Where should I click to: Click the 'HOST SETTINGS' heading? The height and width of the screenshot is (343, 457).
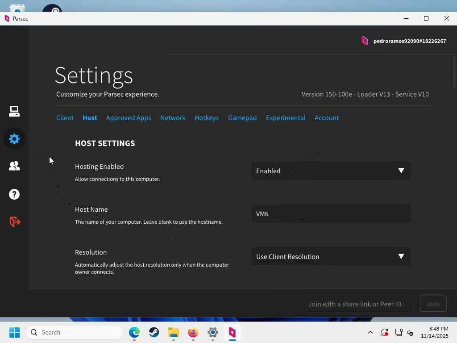click(105, 143)
